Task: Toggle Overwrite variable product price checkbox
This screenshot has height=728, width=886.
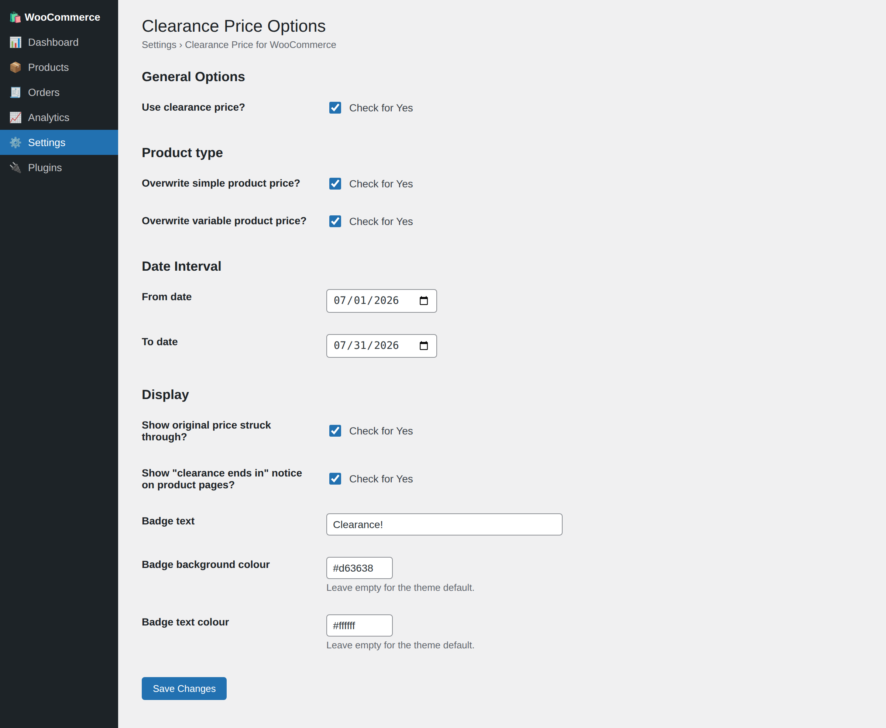Action: (335, 221)
